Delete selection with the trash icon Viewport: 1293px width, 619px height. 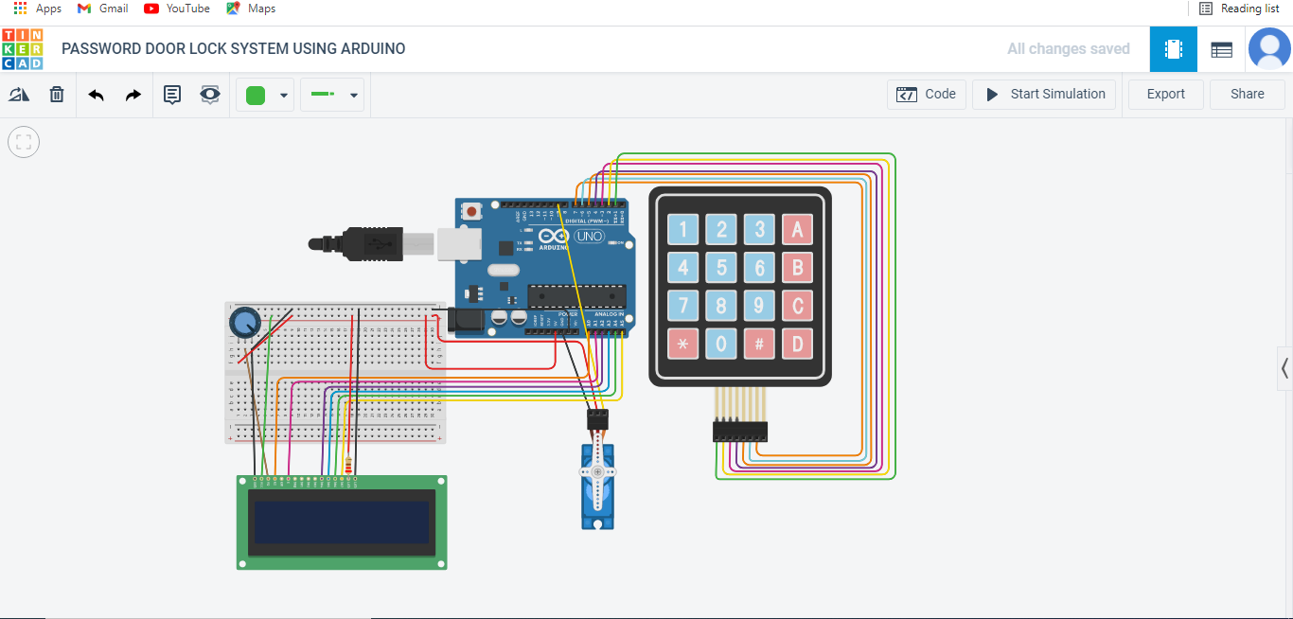[x=57, y=95]
